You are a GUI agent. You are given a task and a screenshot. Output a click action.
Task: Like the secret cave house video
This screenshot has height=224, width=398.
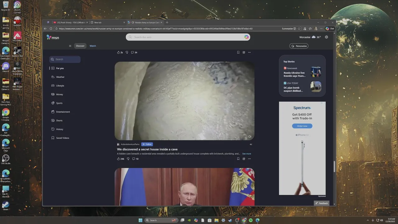pos(120,159)
